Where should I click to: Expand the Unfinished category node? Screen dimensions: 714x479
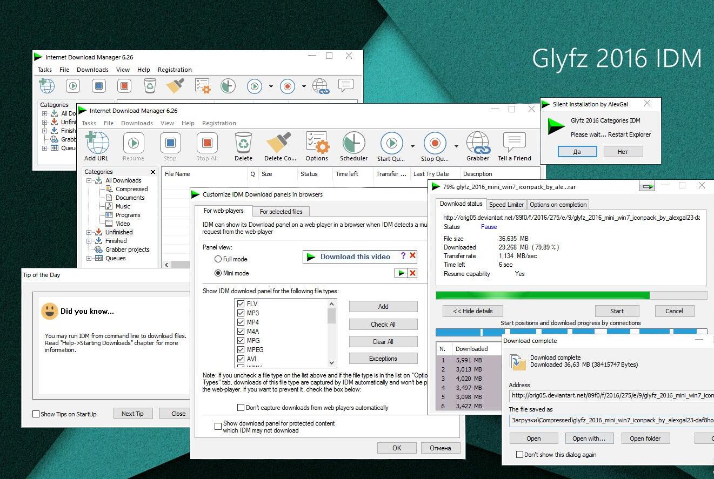[89, 232]
